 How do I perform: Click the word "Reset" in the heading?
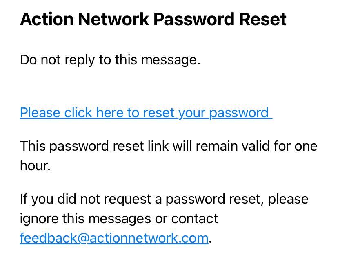[262, 20]
